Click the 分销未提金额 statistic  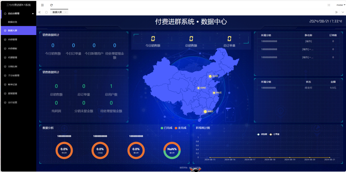84,107
